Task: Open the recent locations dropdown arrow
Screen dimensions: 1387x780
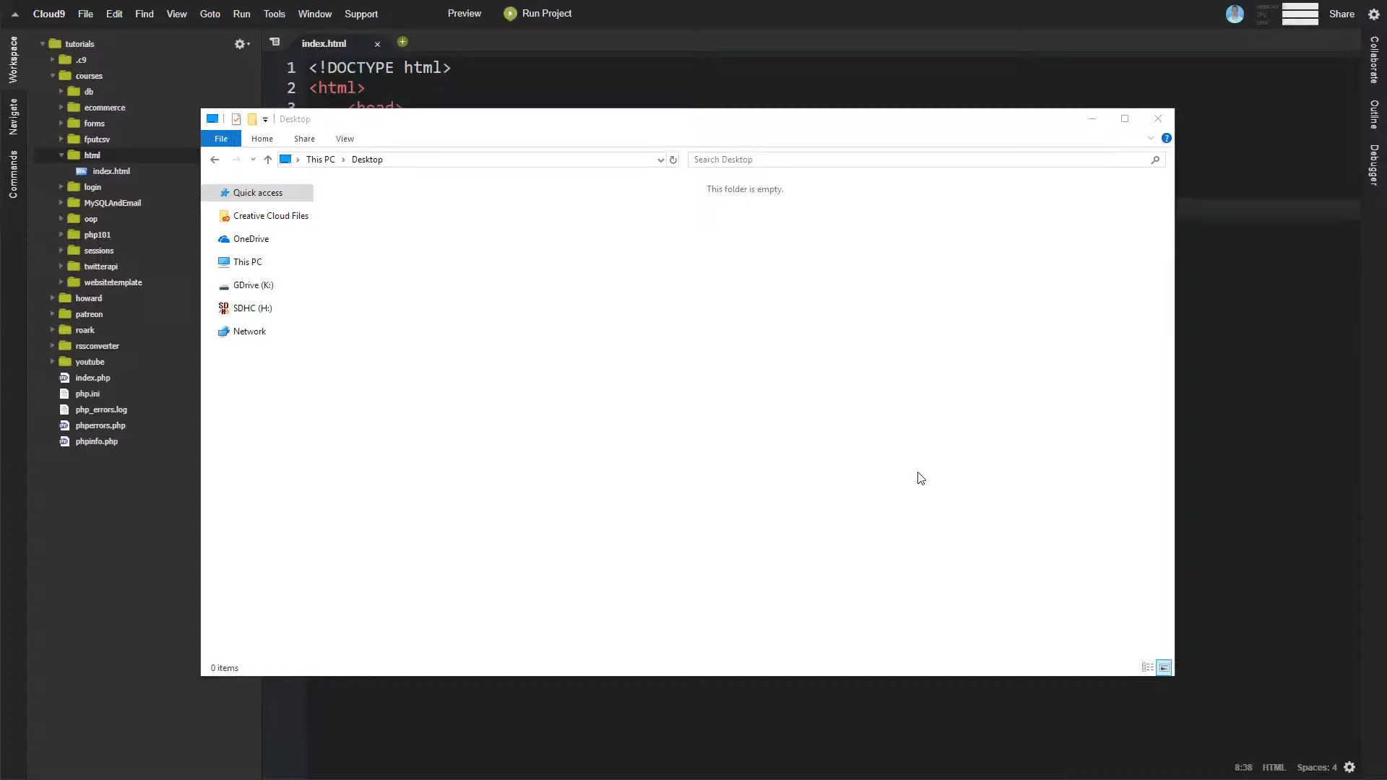Action: tap(253, 160)
